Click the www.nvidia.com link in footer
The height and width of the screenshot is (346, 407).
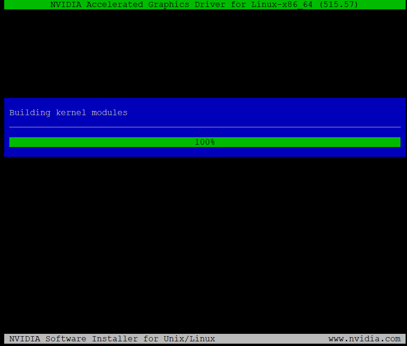[364, 339]
